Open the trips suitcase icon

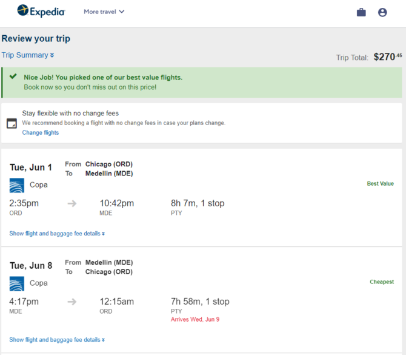(361, 12)
